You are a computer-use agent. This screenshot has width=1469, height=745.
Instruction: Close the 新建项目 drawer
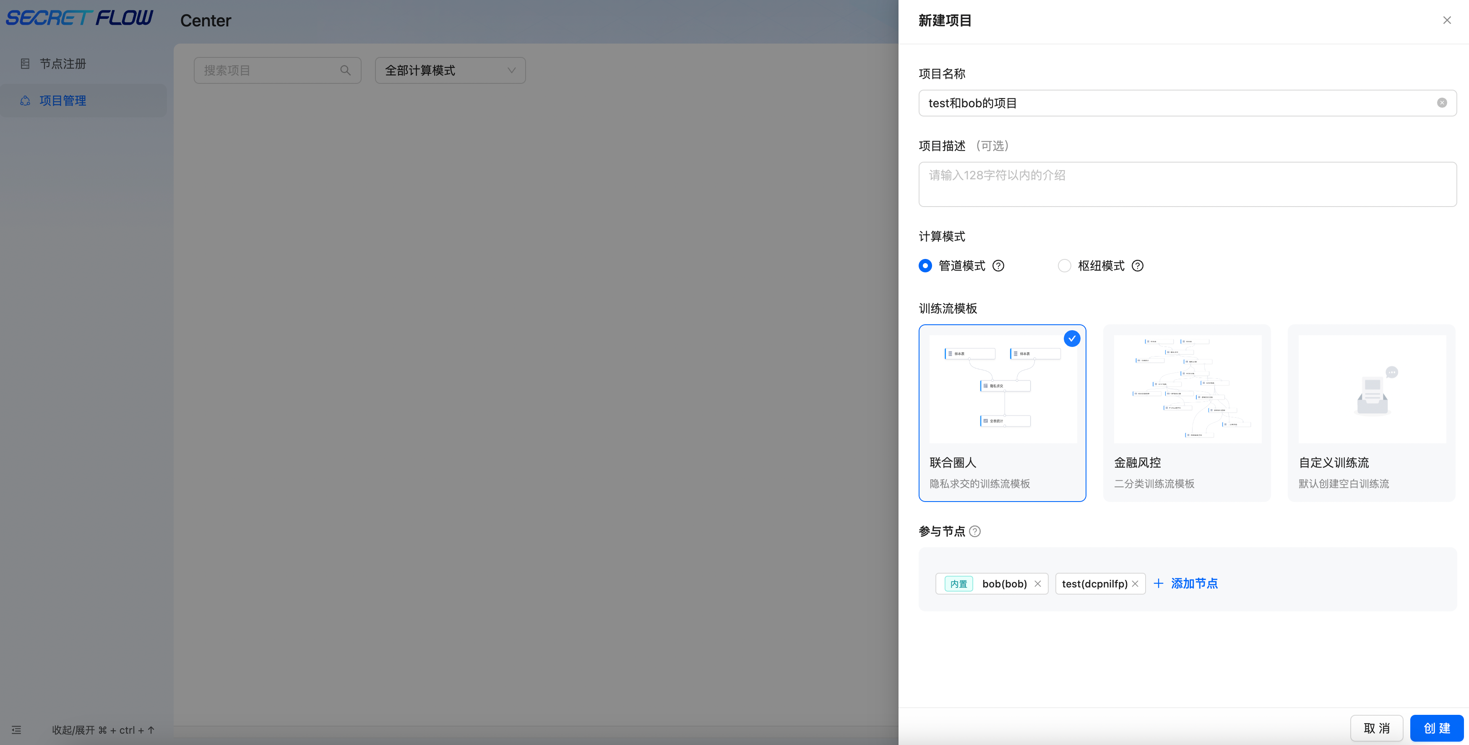[x=1447, y=21]
